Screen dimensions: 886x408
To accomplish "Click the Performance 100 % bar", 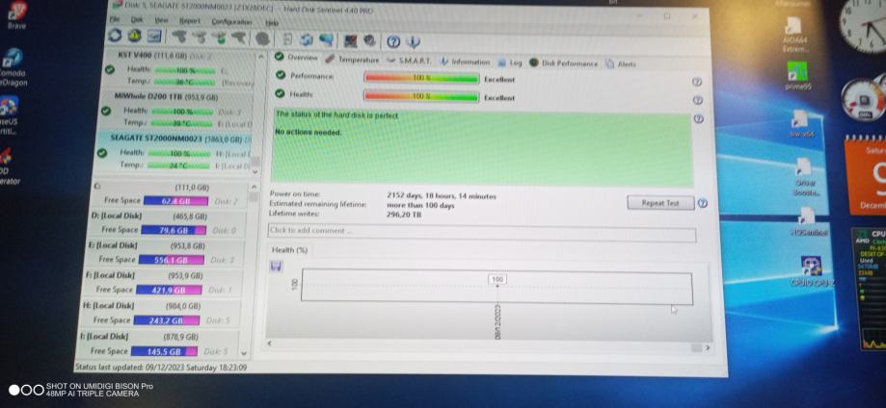I will click(x=421, y=78).
